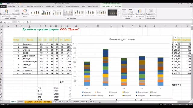Click the Redo arrow icon
Screen dimensions: 193x108
(x=12, y=4)
